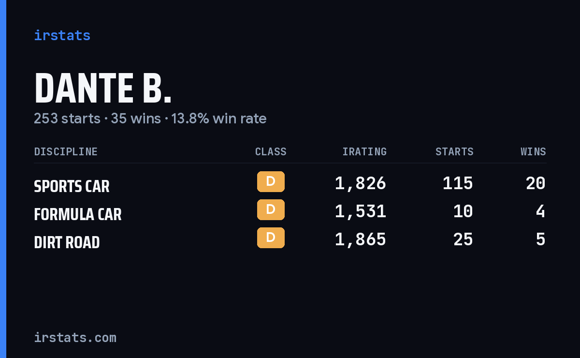Click the Sports Car 115 starts value

(x=458, y=183)
